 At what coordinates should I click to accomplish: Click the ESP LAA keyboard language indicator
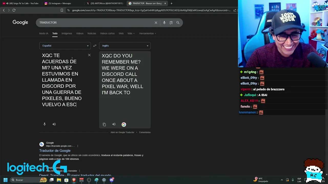click(299, 180)
